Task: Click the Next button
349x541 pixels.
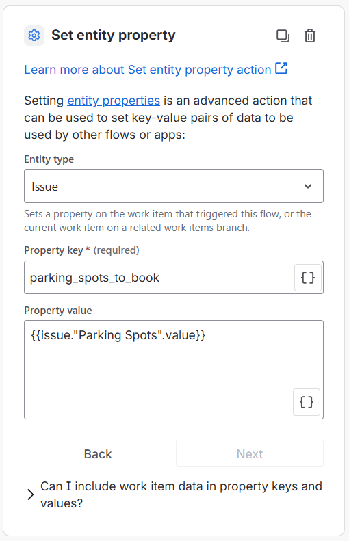Action: tap(250, 453)
